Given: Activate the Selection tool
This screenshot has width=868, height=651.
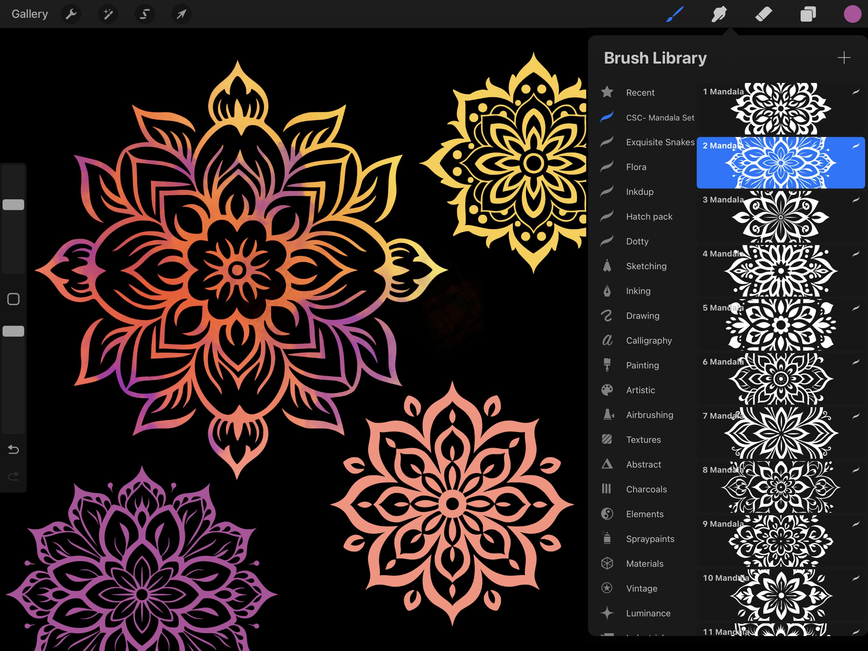Looking at the screenshot, I should pos(145,14).
